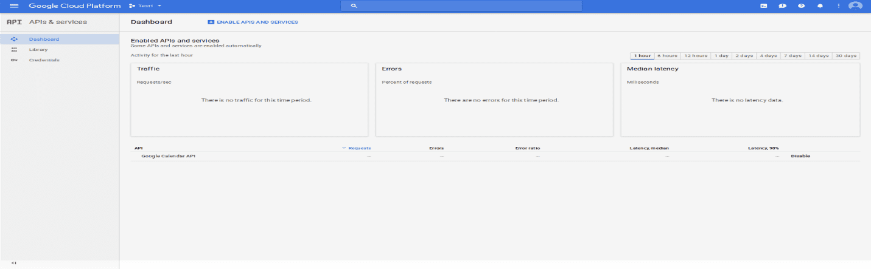The height and width of the screenshot is (269, 871).
Task: Open the Google Calendar API row
Action: point(169,156)
